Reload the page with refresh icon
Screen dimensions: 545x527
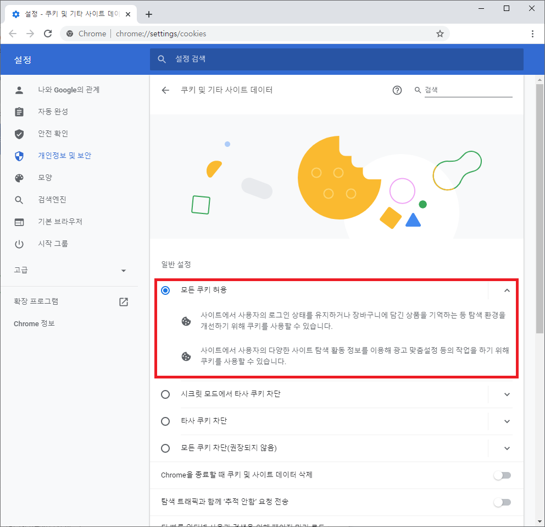[x=48, y=34]
